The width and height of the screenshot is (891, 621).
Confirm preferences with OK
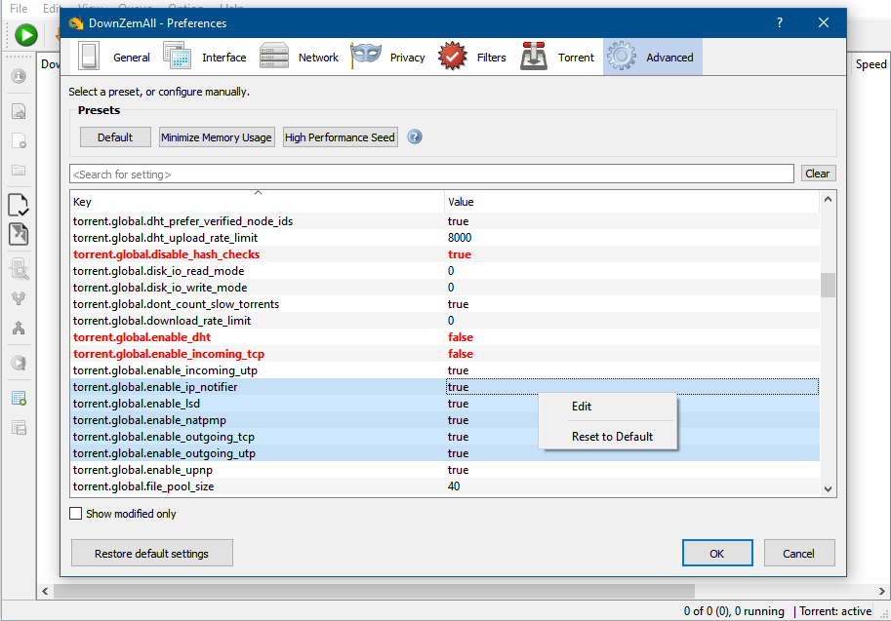pyautogui.click(x=717, y=554)
